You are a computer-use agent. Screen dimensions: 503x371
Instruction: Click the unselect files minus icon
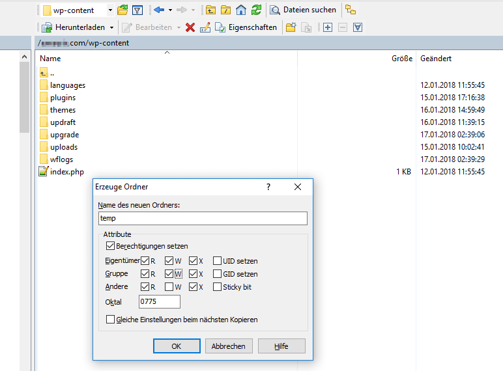(x=343, y=27)
